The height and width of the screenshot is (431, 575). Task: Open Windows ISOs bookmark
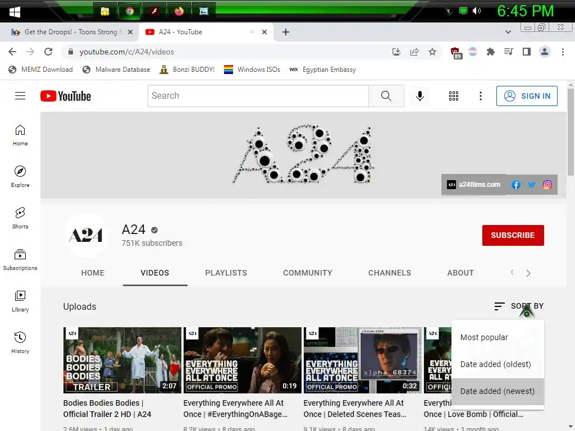(x=252, y=70)
